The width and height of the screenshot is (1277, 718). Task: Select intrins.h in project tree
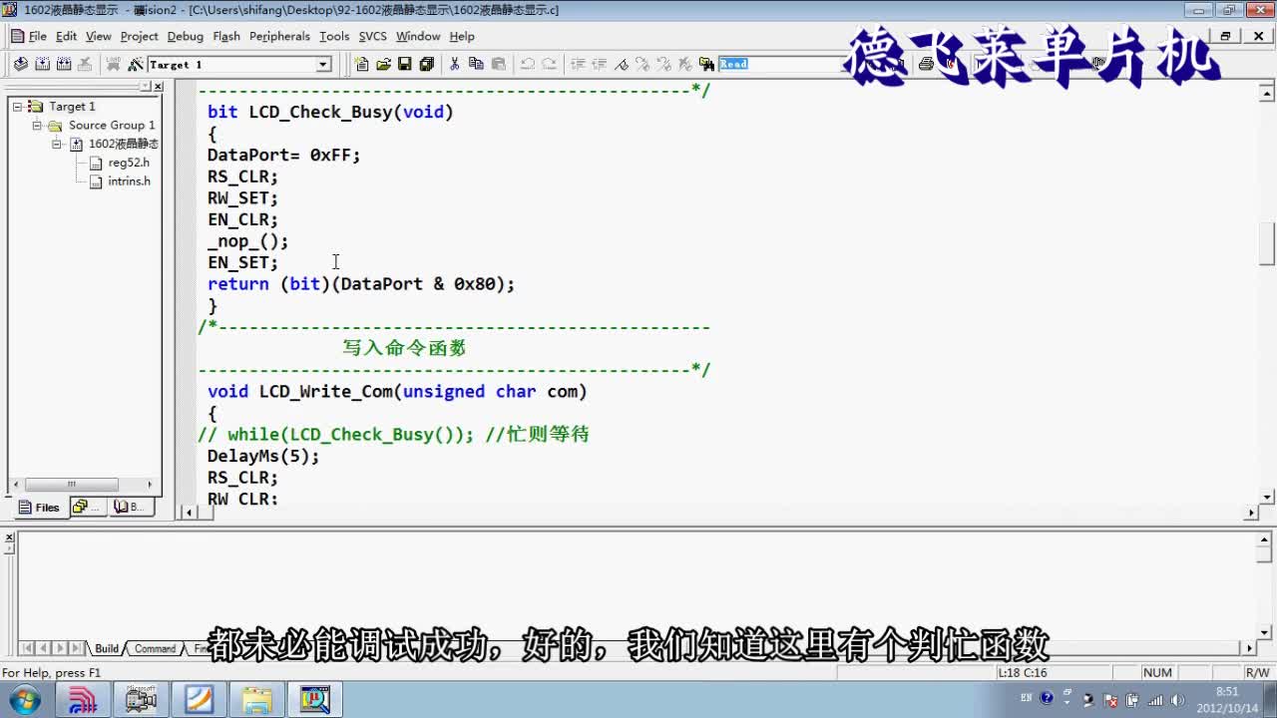129,181
